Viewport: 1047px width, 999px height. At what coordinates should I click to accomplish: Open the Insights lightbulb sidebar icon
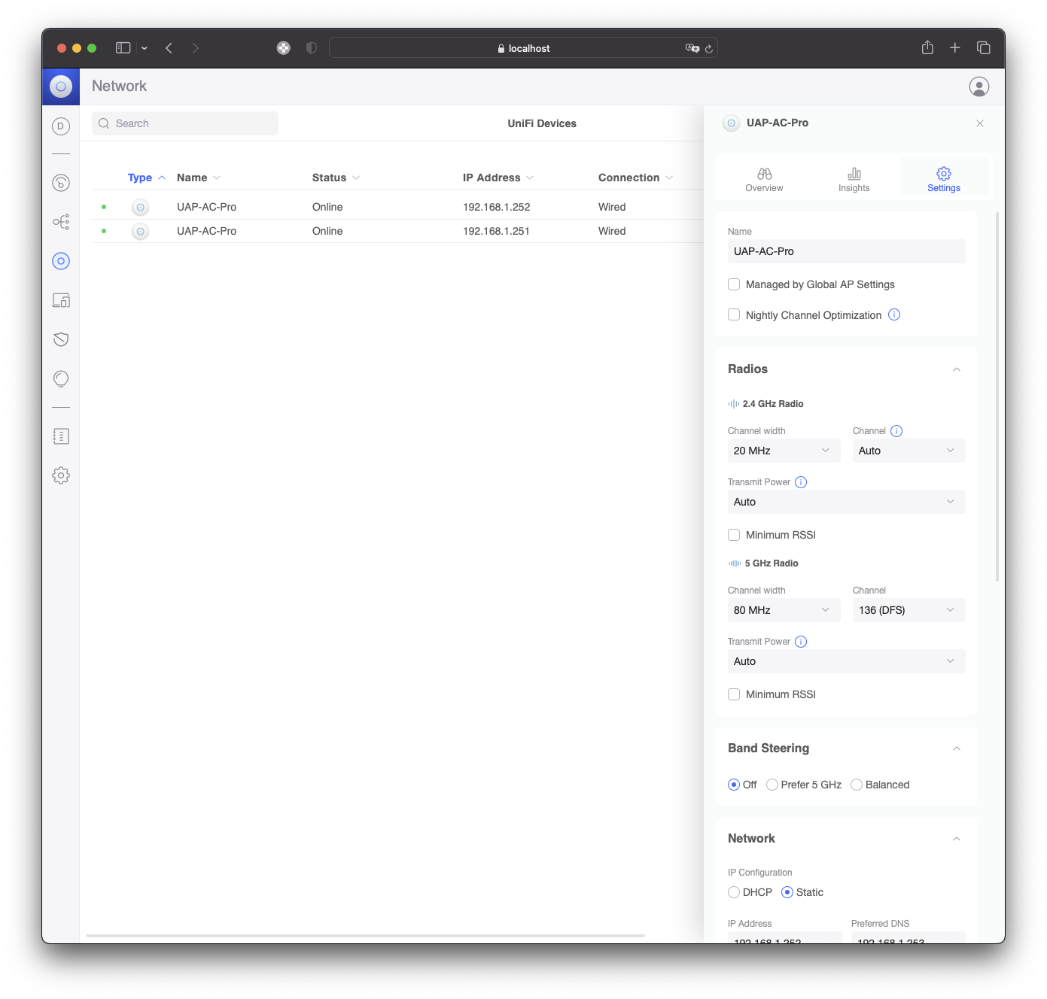point(61,378)
